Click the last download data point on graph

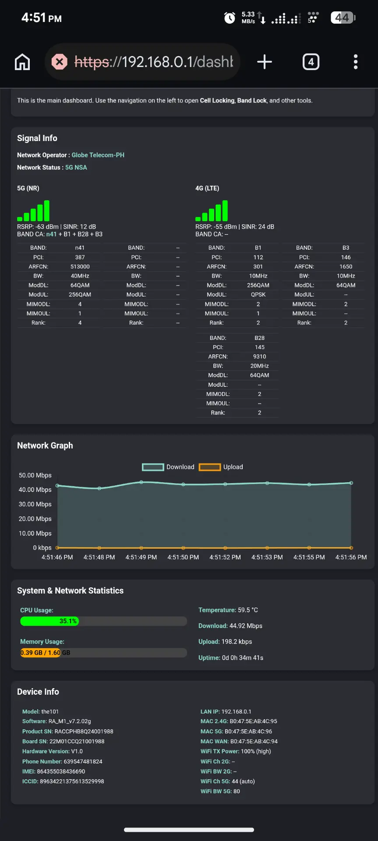pyautogui.click(x=351, y=483)
